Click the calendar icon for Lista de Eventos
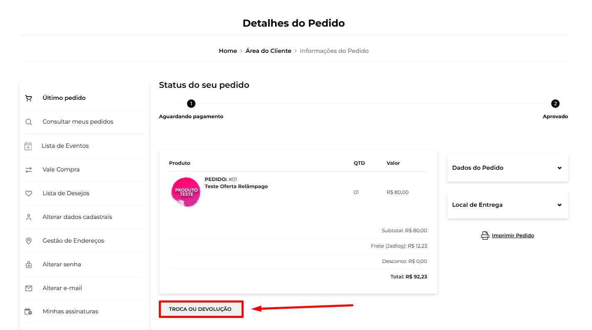Screen dimensions: 592x330 click(x=28, y=146)
